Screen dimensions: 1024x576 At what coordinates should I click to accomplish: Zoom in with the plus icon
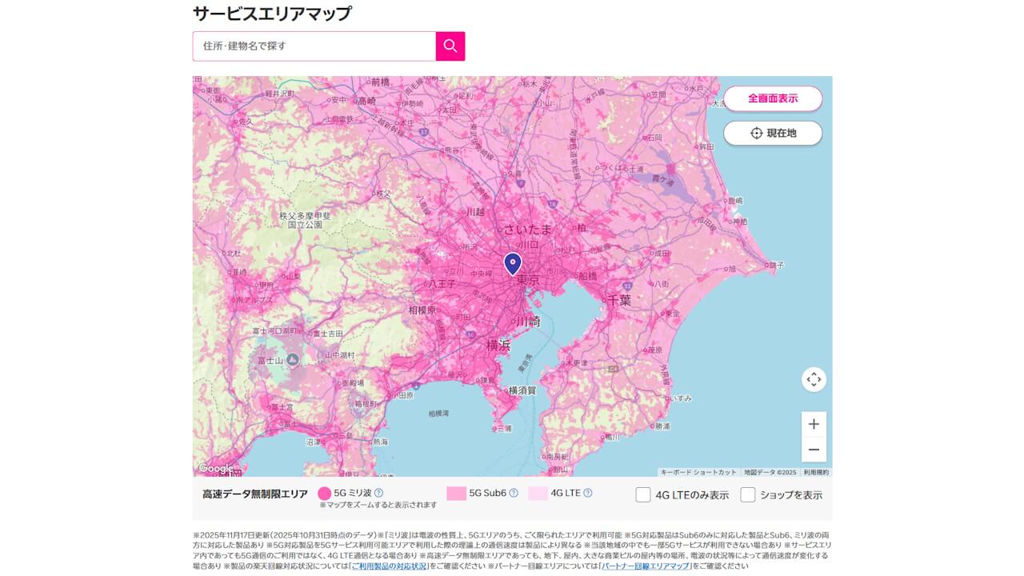(x=814, y=422)
